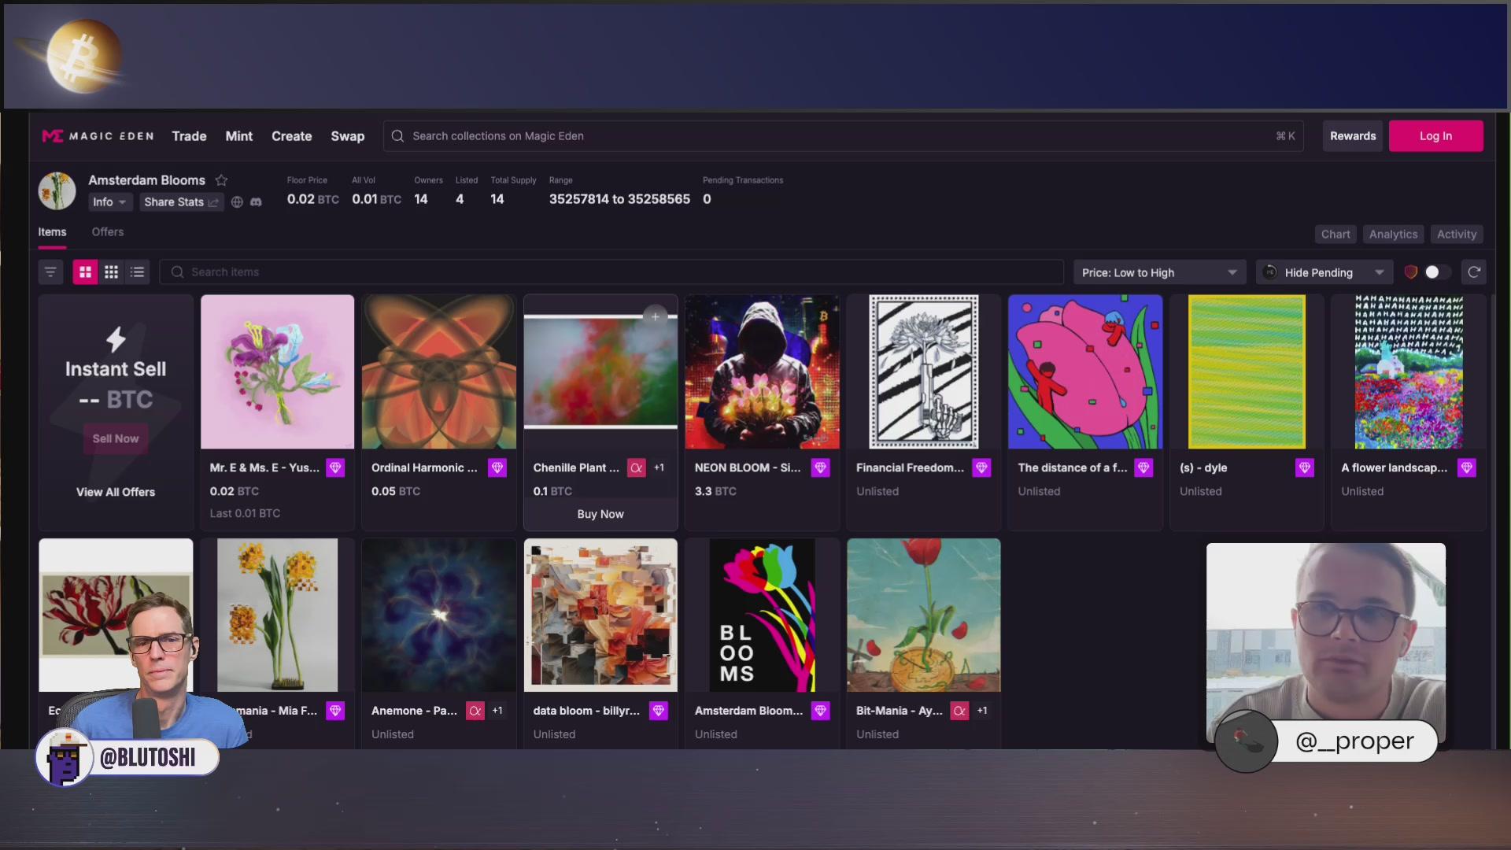Click the Log In button

point(1435,136)
